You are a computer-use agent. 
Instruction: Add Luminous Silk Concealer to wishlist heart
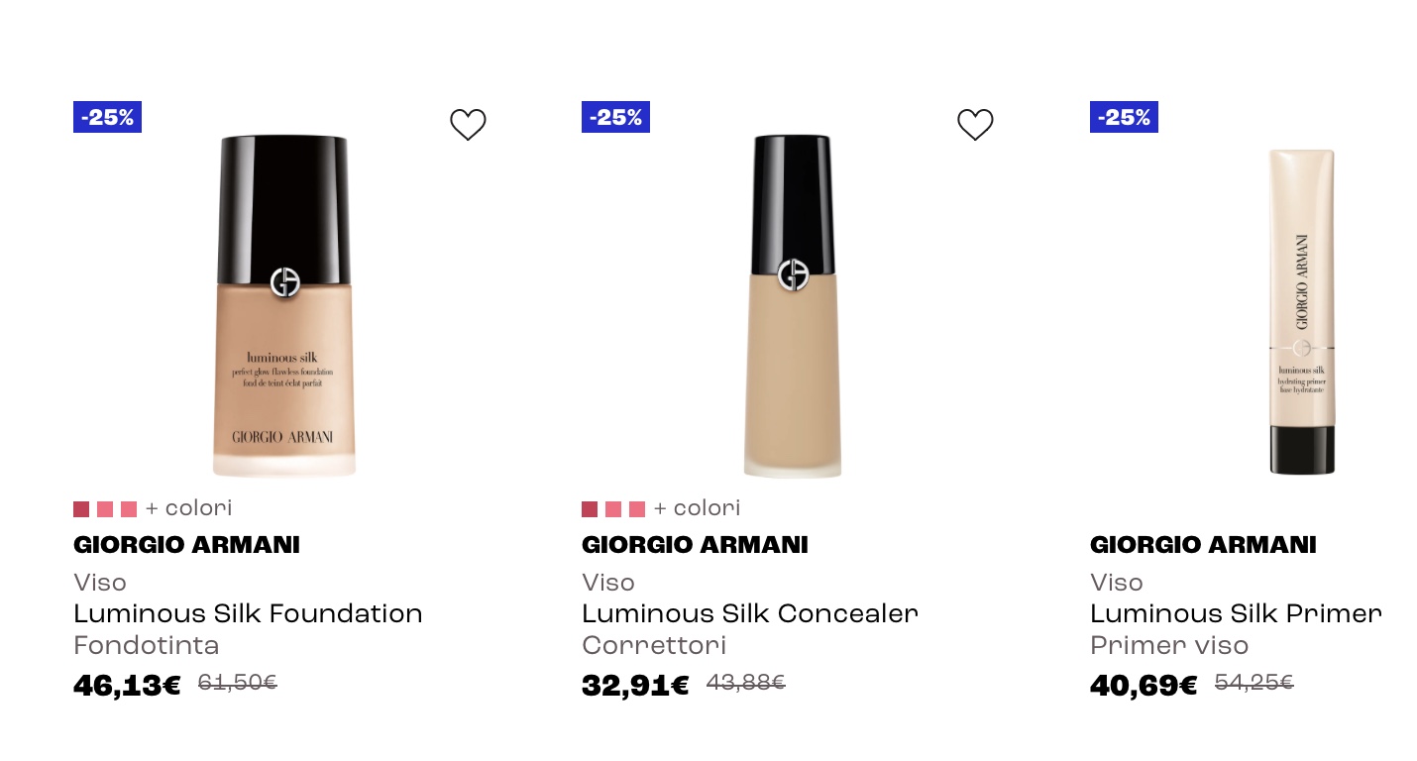click(975, 125)
